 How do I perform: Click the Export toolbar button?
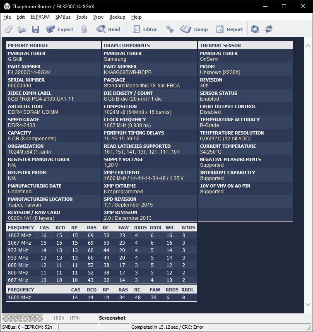[60, 29]
